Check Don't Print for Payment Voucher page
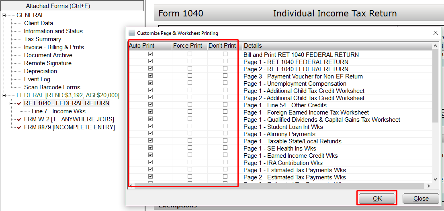Image resolution: width=444 pixels, height=211 pixels. [x=225, y=76]
